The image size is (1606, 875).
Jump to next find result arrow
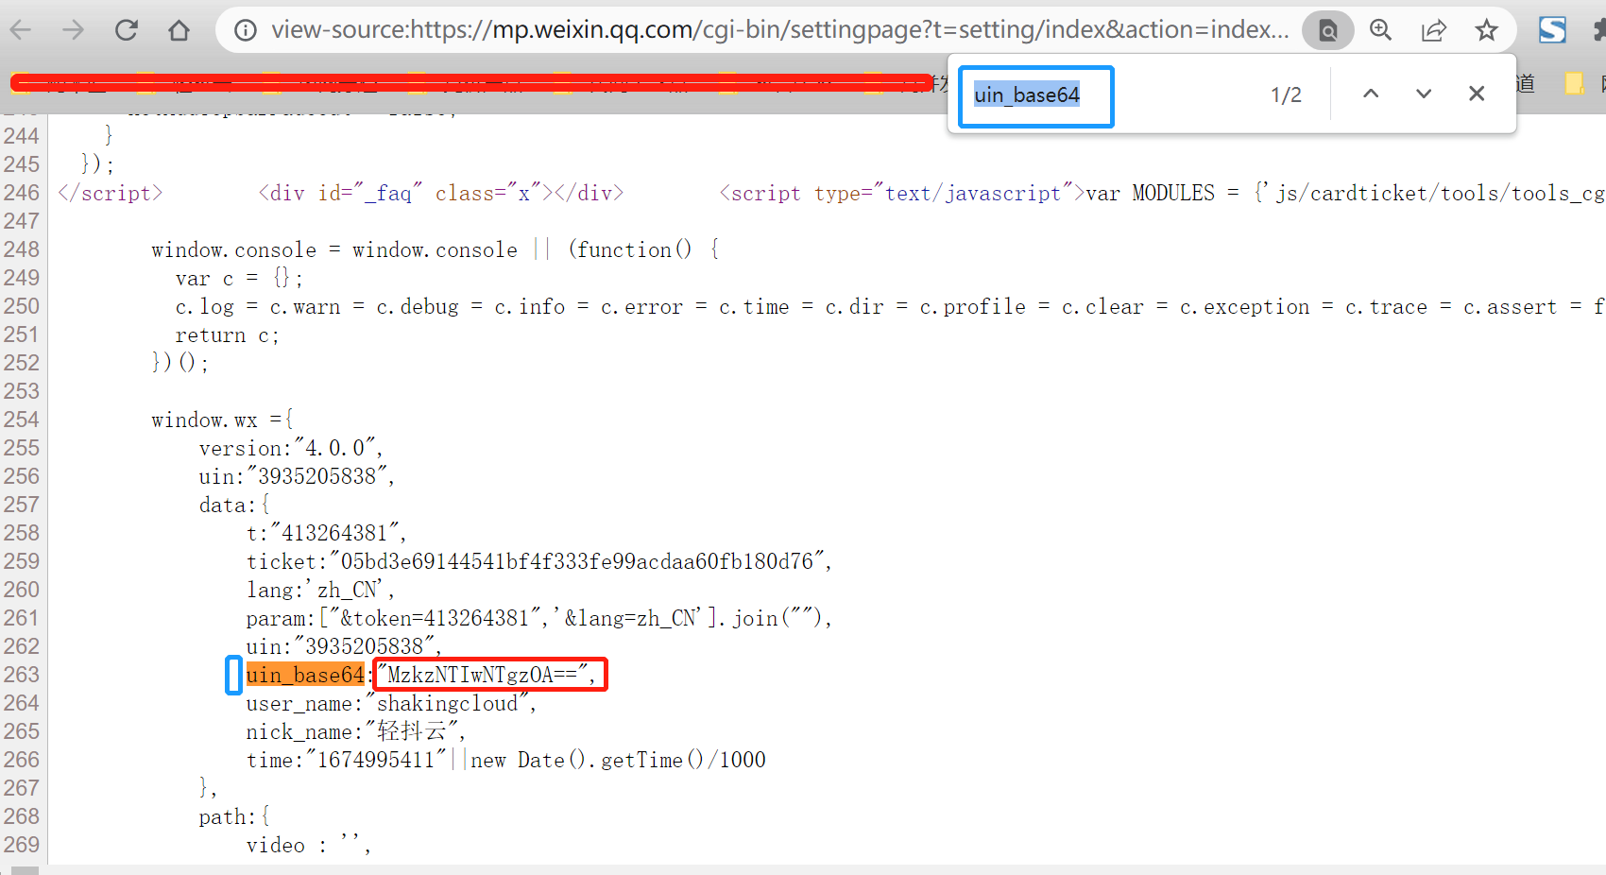tap(1424, 94)
